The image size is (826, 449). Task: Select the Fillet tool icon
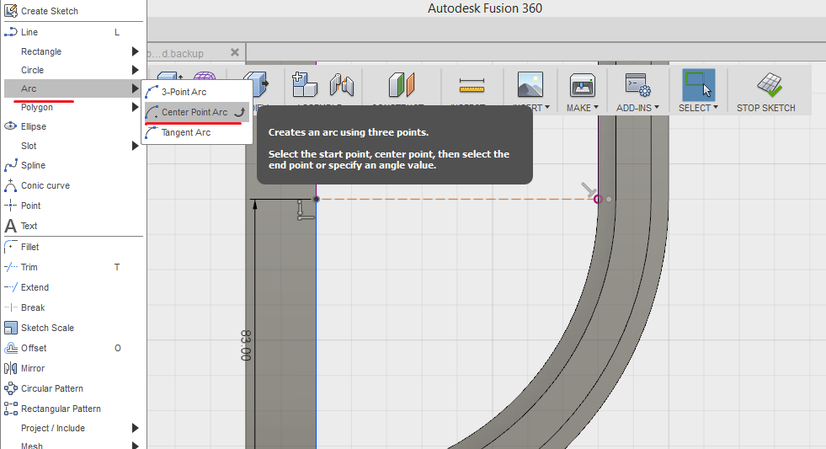click(11, 247)
